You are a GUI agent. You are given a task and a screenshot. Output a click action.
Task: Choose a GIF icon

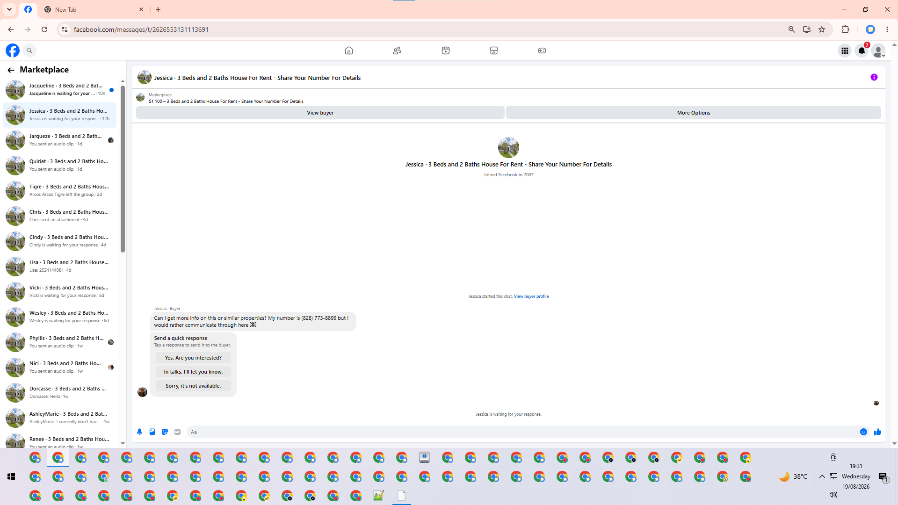(177, 432)
